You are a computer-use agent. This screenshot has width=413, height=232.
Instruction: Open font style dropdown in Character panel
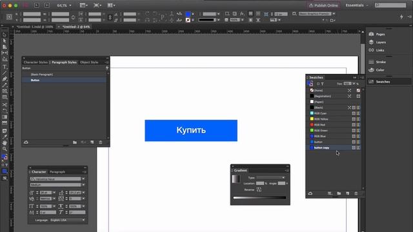[83, 185]
